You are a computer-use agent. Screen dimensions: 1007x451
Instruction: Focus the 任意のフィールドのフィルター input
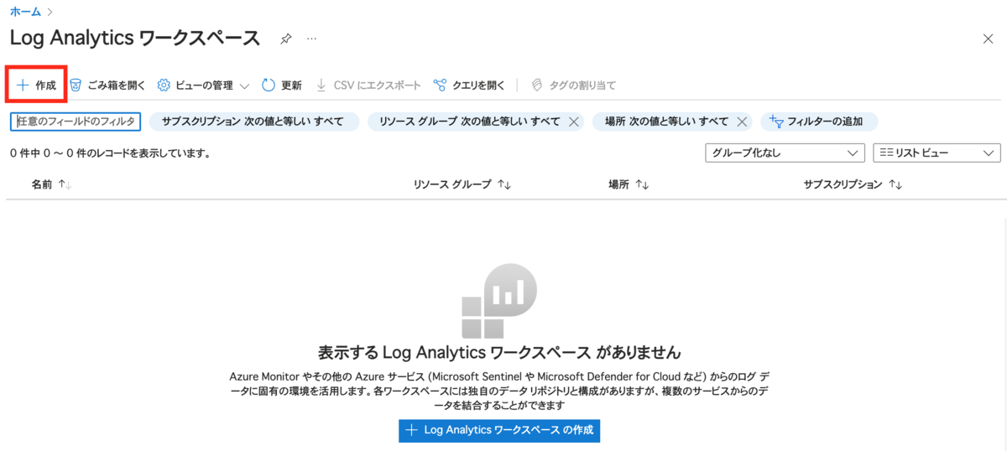tap(76, 122)
